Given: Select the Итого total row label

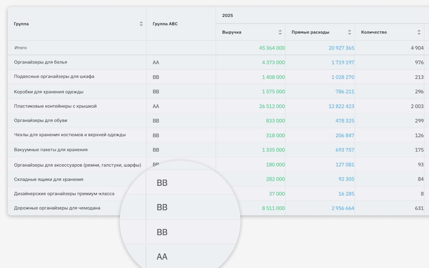Looking at the screenshot, I should click(20, 48).
